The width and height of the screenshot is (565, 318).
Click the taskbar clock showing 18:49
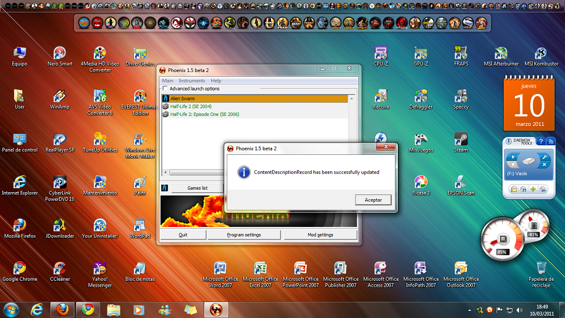541,310
